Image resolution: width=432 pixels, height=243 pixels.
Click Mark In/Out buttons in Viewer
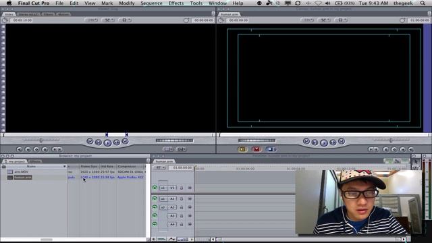point(57,149)
